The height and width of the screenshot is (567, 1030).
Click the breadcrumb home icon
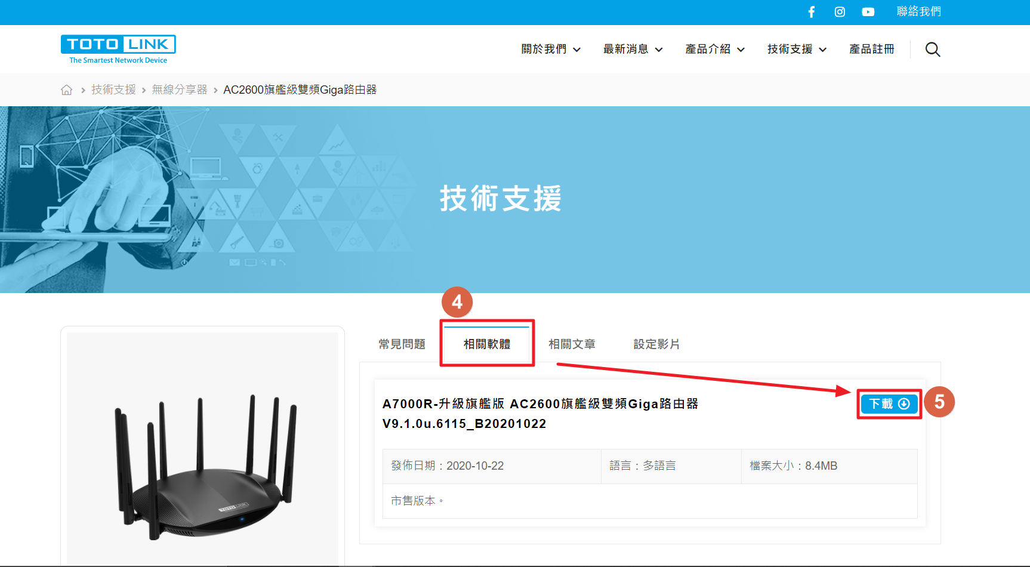pyautogui.click(x=66, y=90)
